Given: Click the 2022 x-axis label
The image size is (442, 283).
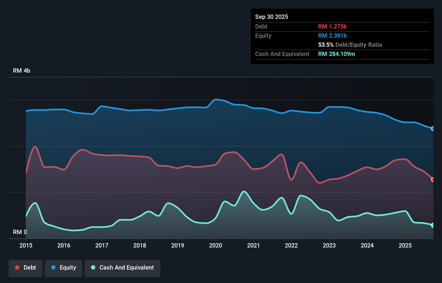Looking at the screenshot, I should coord(291,245).
